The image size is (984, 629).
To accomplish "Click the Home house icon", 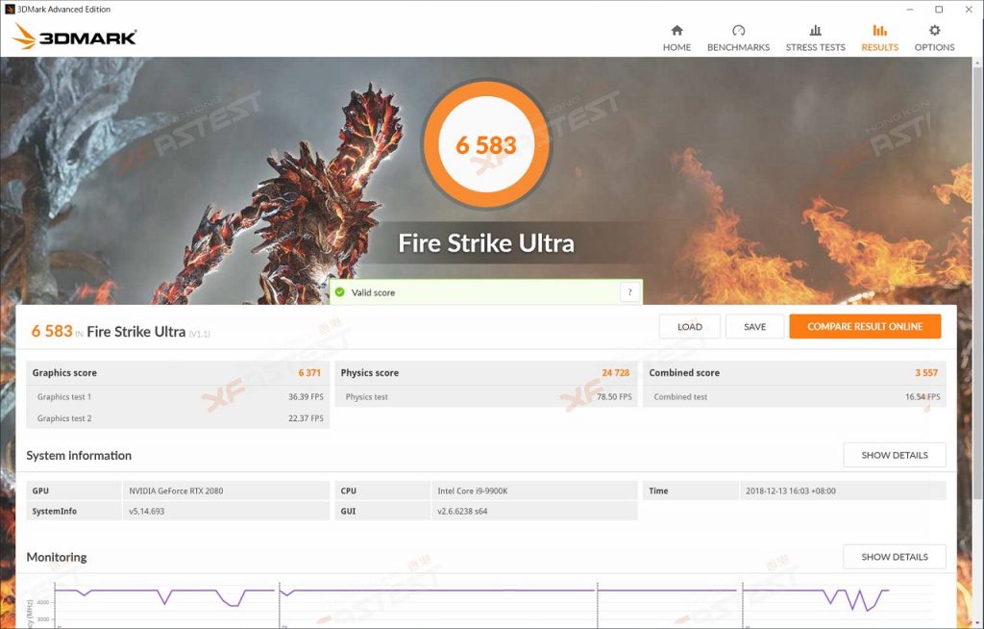I will pos(676,30).
